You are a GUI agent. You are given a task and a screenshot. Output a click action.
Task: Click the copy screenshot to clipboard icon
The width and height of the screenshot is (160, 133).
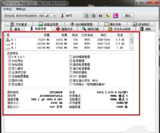click(x=93, y=16)
